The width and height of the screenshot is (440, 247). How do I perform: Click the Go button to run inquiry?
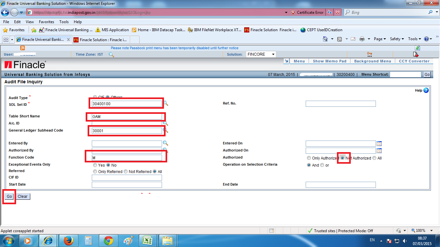point(9,196)
